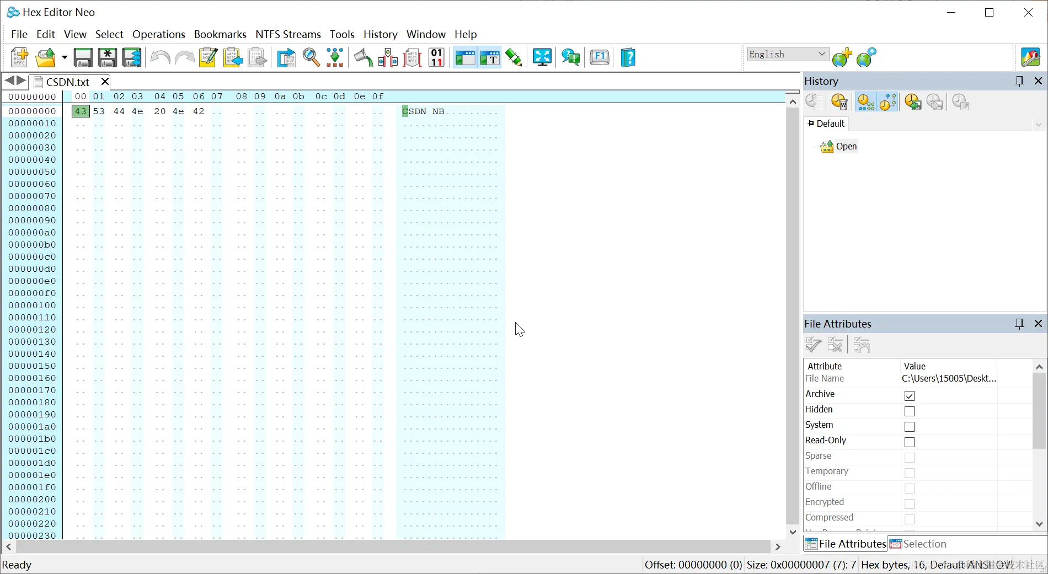This screenshot has height=574, width=1048.
Task: Pin the History panel
Action: 1019,81
